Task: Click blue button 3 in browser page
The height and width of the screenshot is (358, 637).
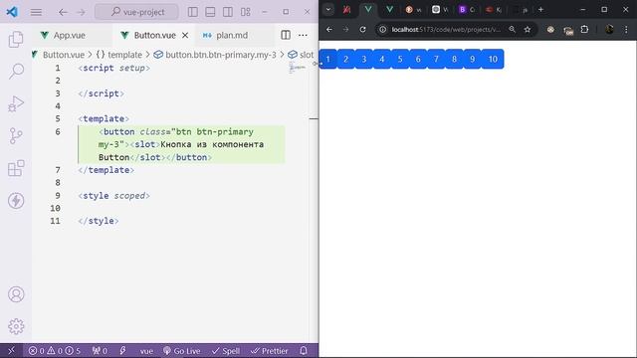Action: pos(364,60)
